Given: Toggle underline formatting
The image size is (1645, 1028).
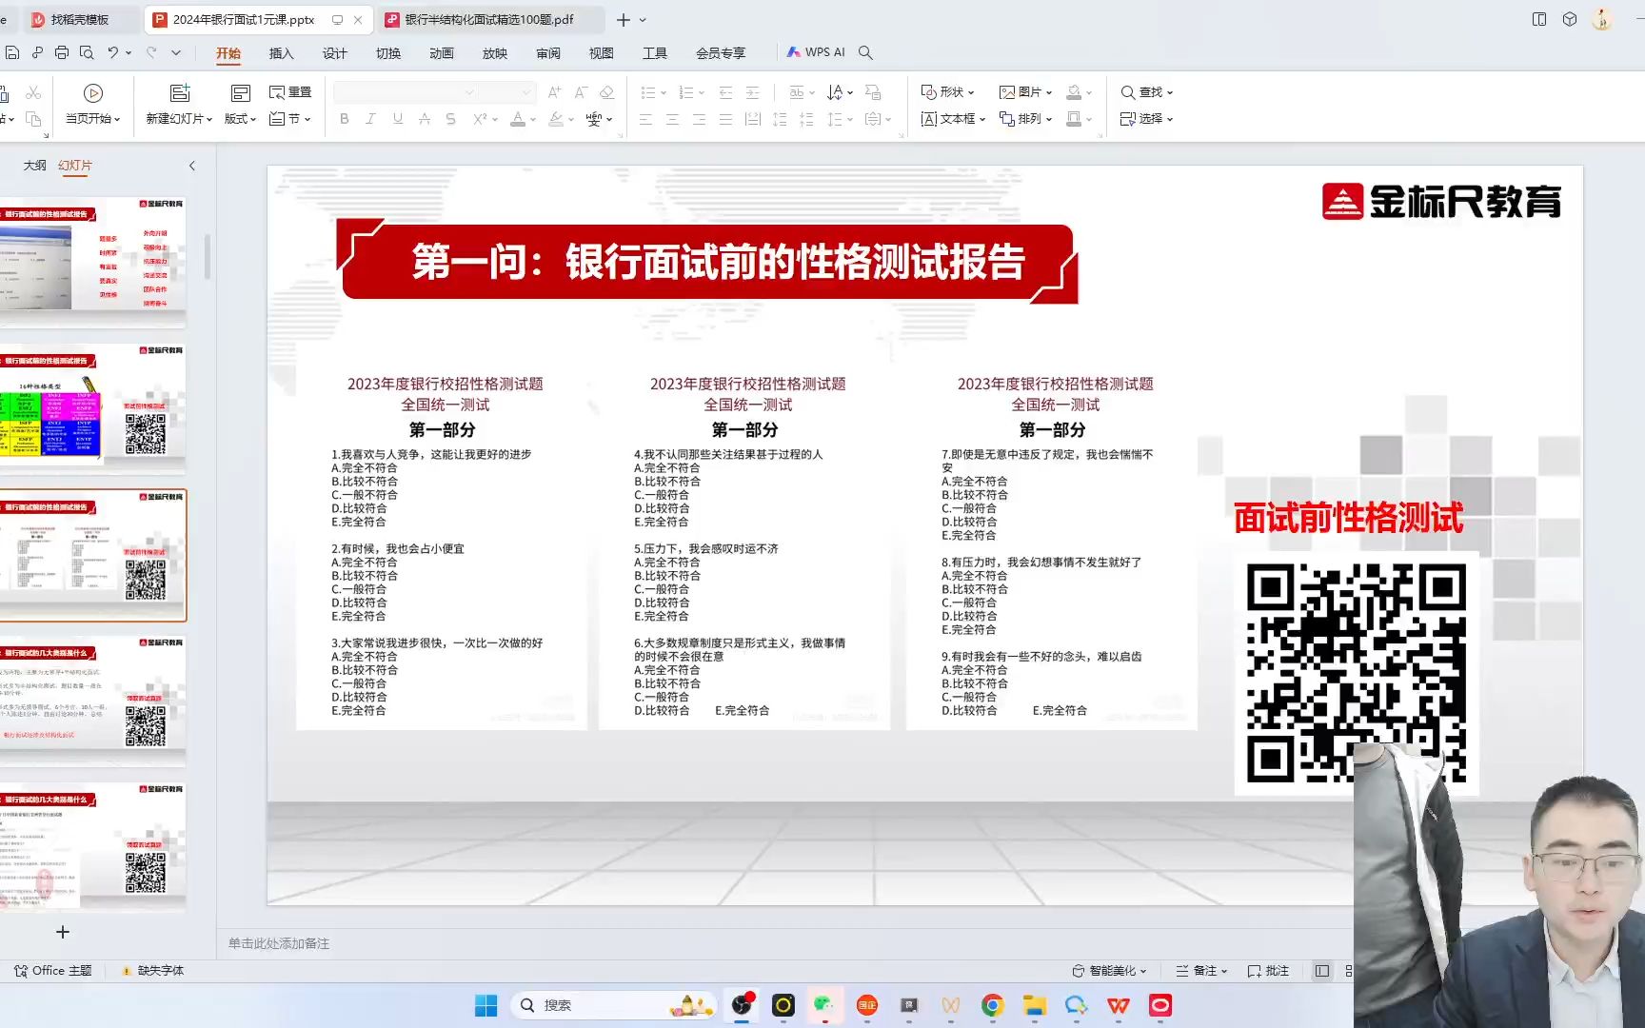Looking at the screenshot, I should [398, 119].
